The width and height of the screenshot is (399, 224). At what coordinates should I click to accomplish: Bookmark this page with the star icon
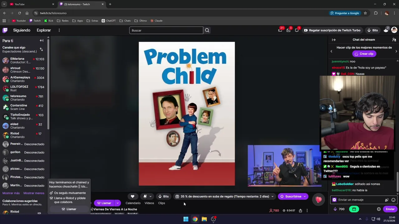365,13
